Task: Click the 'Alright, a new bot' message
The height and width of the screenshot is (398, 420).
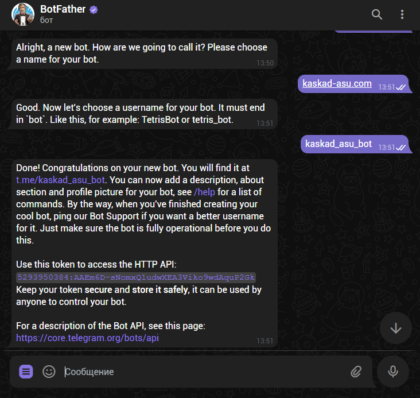Action: (x=143, y=53)
